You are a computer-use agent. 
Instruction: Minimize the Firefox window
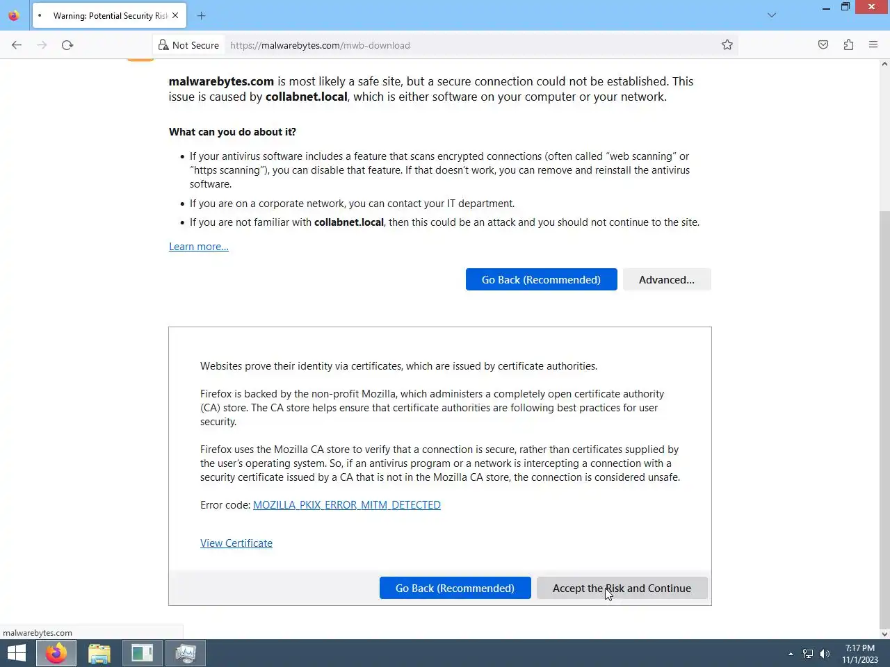pyautogui.click(x=826, y=8)
